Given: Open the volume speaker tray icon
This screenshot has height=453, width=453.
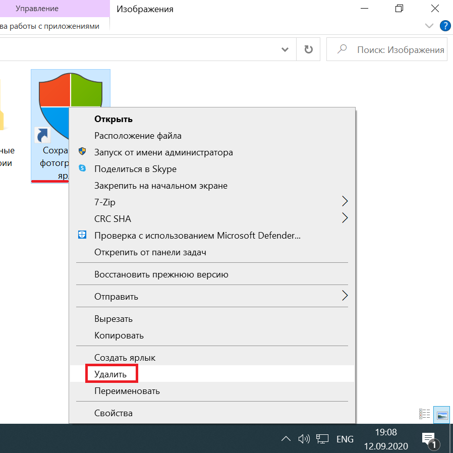Looking at the screenshot, I should pos(304,439).
